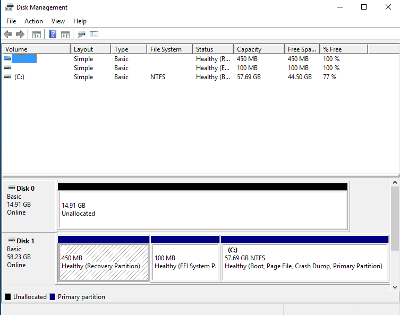400x315 pixels.
Task: Click the 100 MB capacity cell
Action: (x=247, y=68)
